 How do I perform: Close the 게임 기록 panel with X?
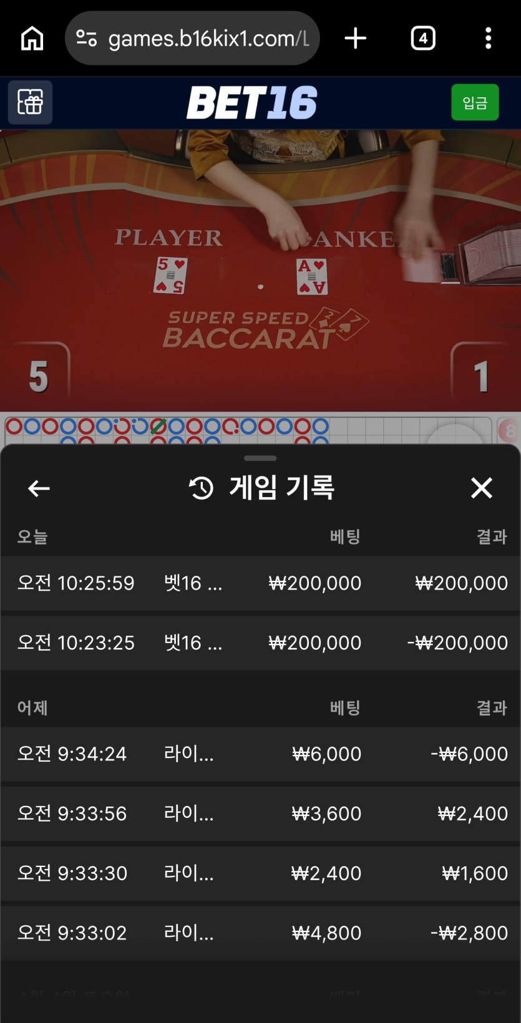point(482,488)
